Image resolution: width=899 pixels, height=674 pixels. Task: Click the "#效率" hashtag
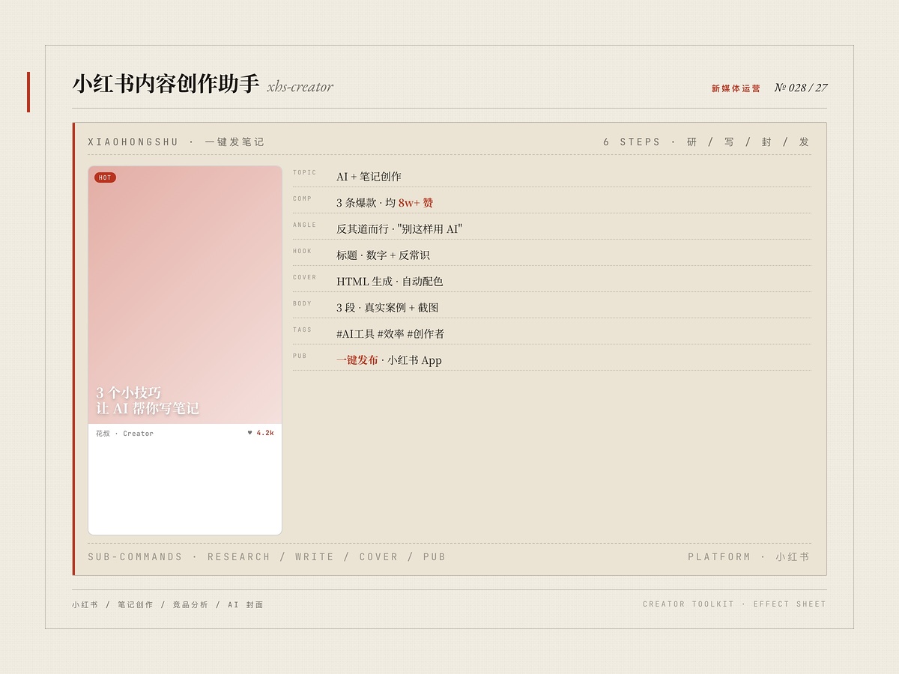click(x=390, y=334)
